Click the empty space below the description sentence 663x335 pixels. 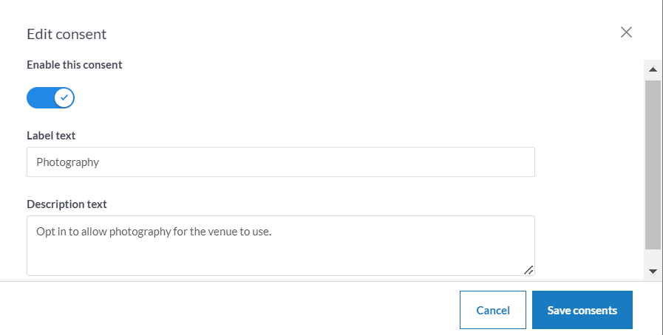click(x=222, y=258)
